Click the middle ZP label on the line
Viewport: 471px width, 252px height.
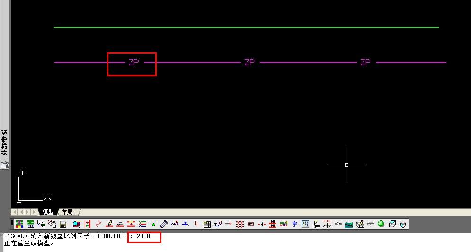(249, 62)
